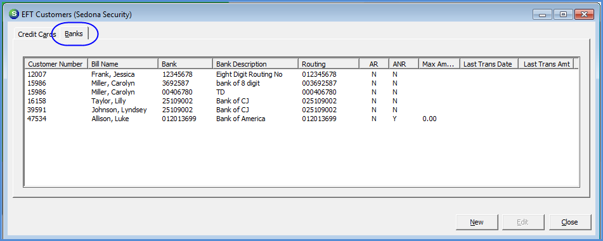Sort by Last Trans Amt header
Image resolution: width=603 pixels, height=241 pixels.
tap(546, 64)
